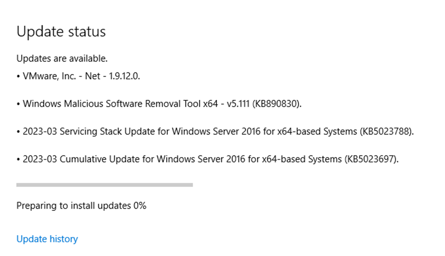Click the update install progress bar
445x256 pixels.
point(104,185)
